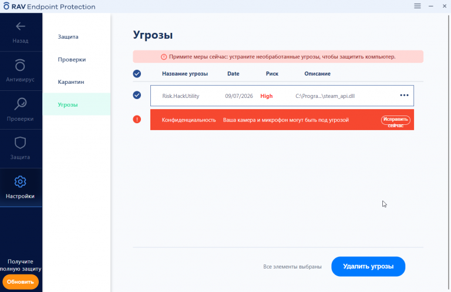This screenshot has height=292, width=451.
Task: Sort by the Риск column header
Action: click(x=272, y=74)
